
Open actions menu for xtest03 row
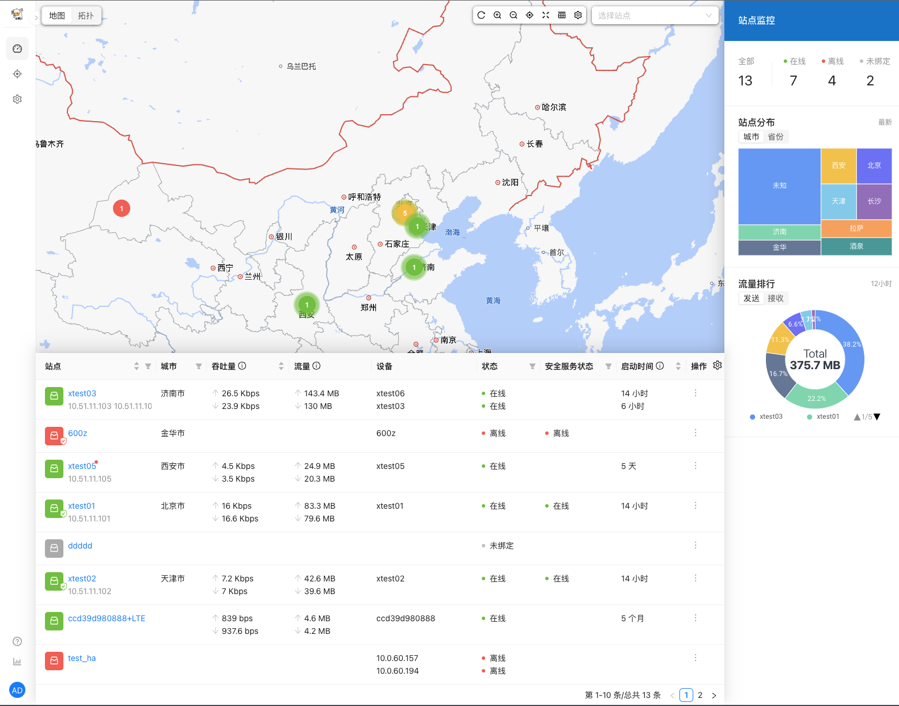pos(696,393)
